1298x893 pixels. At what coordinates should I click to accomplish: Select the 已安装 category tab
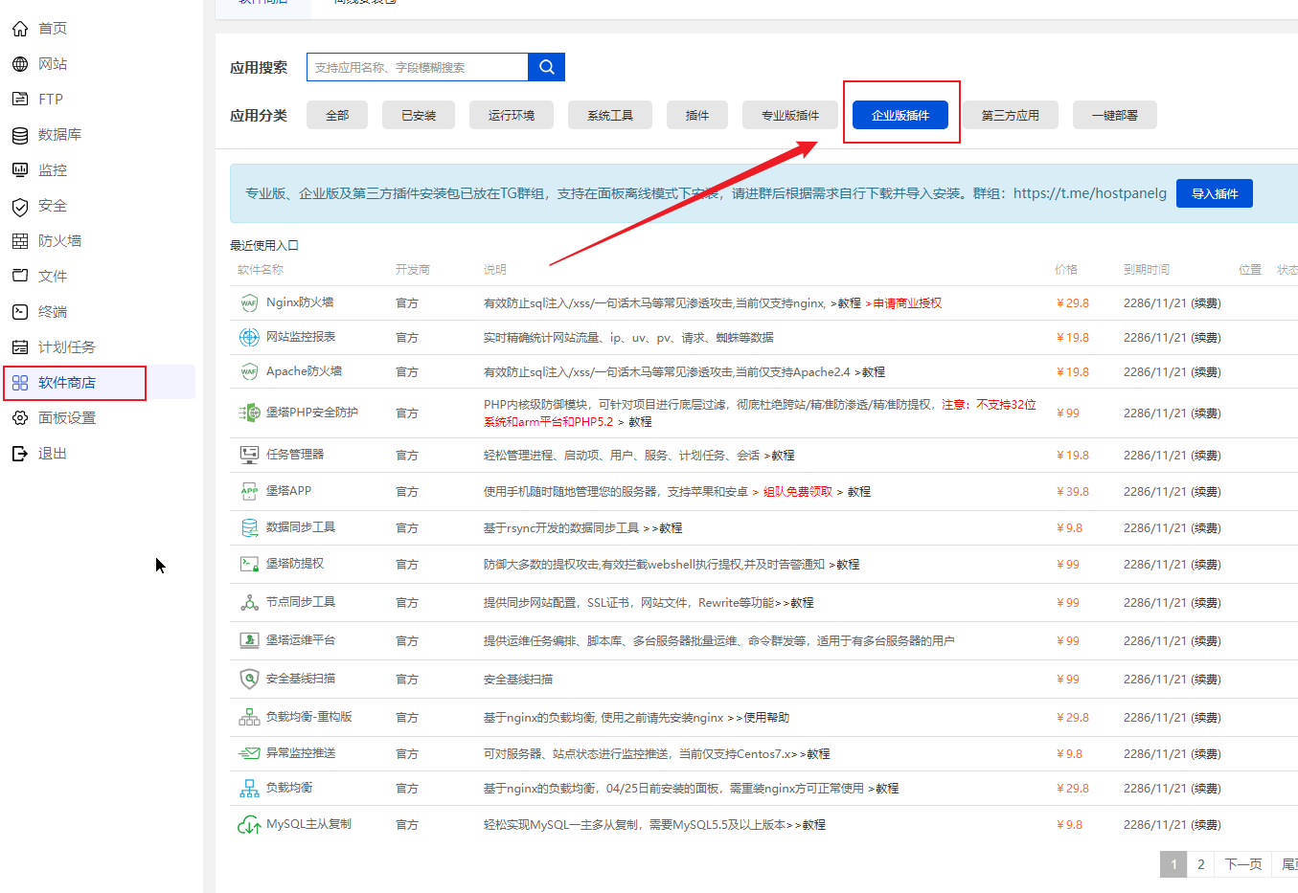(x=419, y=115)
